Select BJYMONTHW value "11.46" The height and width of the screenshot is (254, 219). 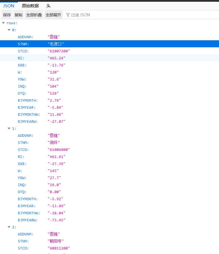[x=55, y=114]
